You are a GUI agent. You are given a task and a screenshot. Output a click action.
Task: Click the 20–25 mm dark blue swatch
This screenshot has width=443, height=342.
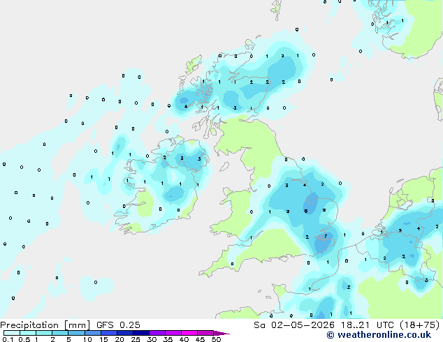pyautogui.click(x=125, y=333)
